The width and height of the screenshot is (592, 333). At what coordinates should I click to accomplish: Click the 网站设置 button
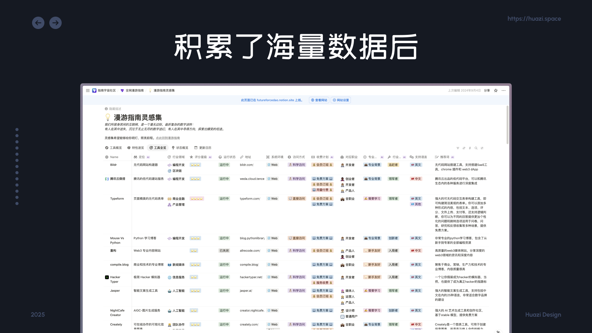click(341, 100)
